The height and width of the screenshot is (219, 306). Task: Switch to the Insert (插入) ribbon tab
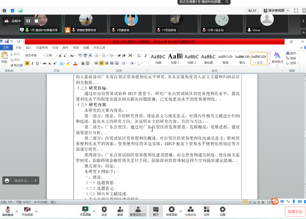[29, 48]
